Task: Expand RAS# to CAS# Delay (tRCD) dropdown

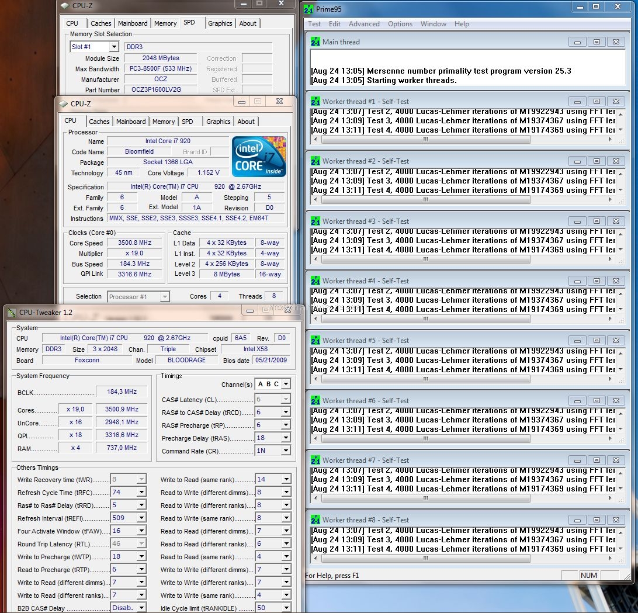Action: tap(286, 412)
